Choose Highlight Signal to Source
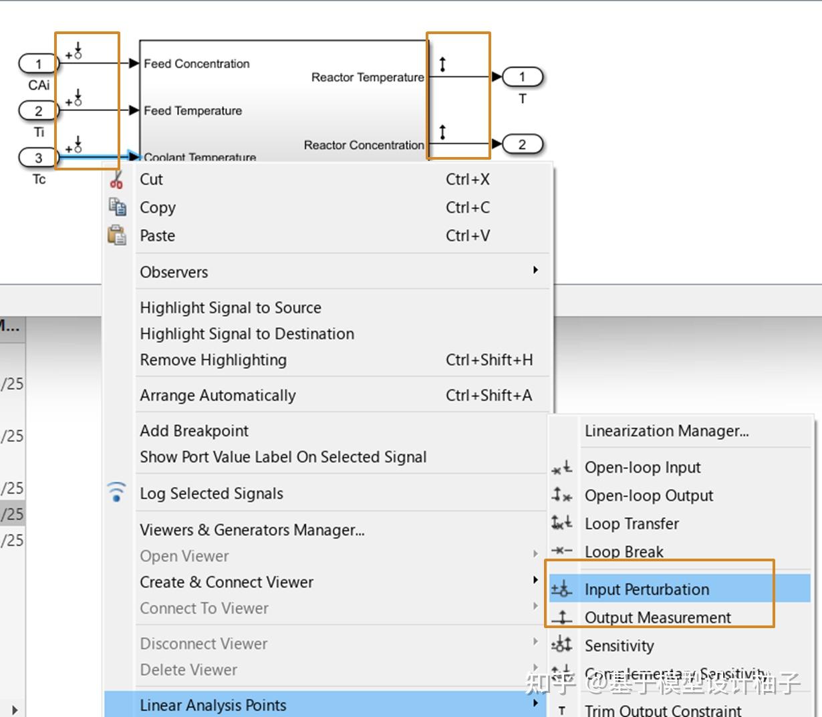Screen dimensions: 822x717 coord(231,308)
